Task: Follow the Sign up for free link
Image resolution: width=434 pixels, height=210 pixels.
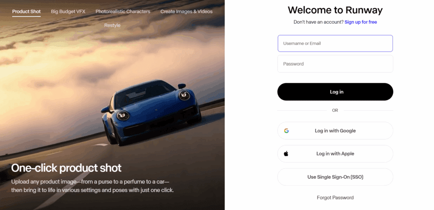Action: tap(361, 22)
